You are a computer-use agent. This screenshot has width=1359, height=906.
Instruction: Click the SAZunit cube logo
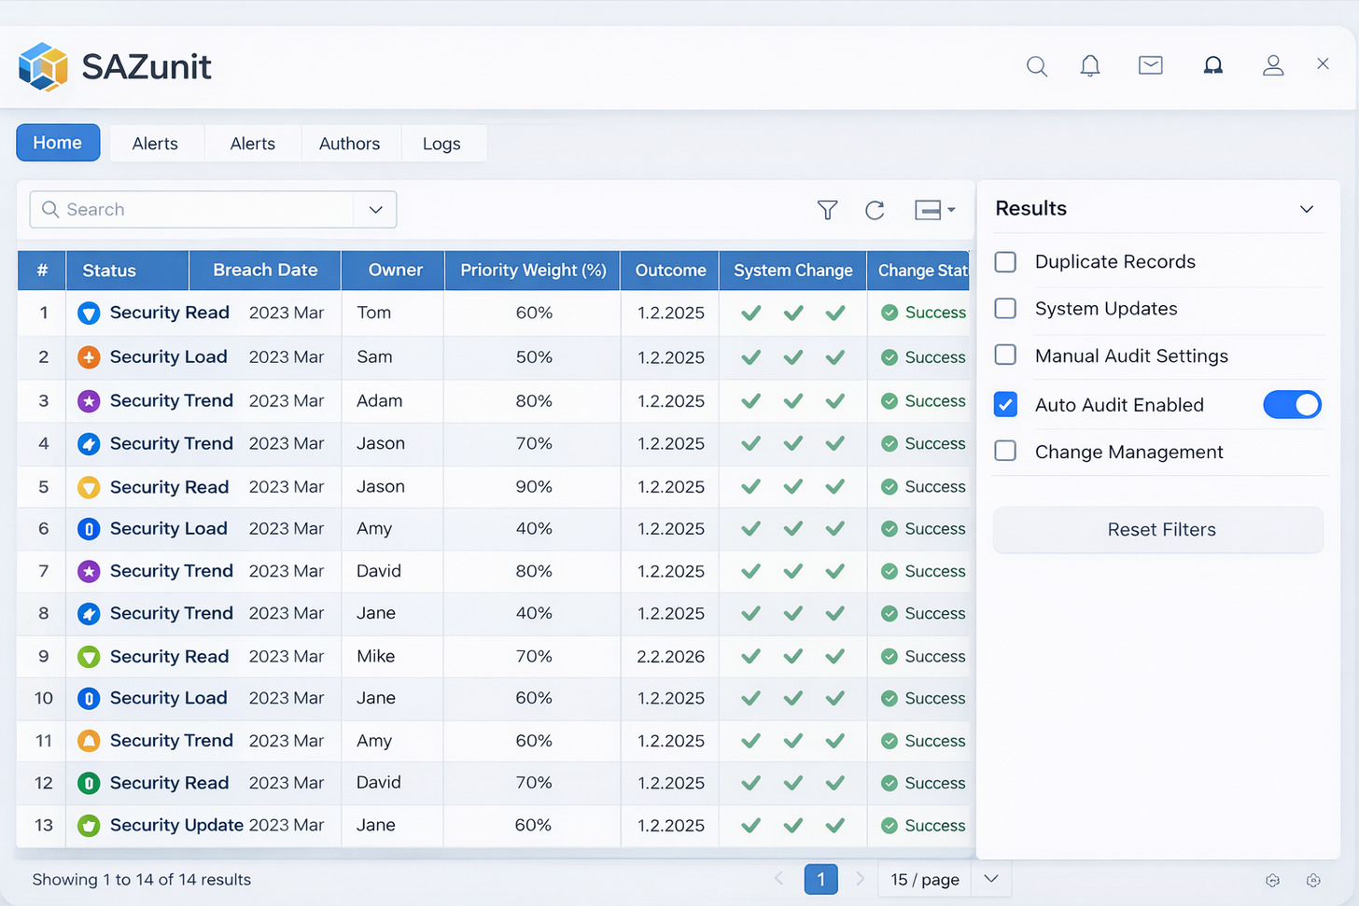(x=43, y=66)
